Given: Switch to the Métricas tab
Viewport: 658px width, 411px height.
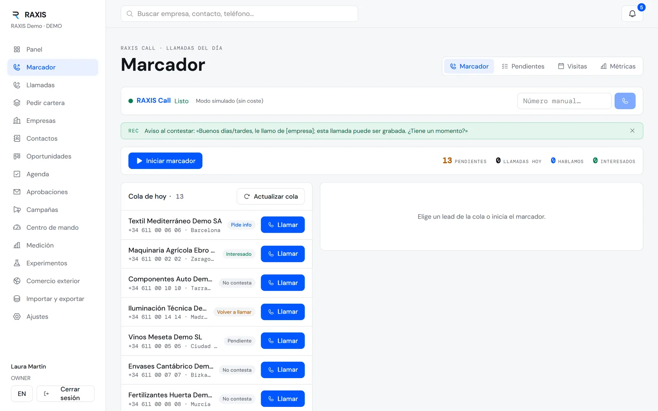Looking at the screenshot, I should click(618, 66).
